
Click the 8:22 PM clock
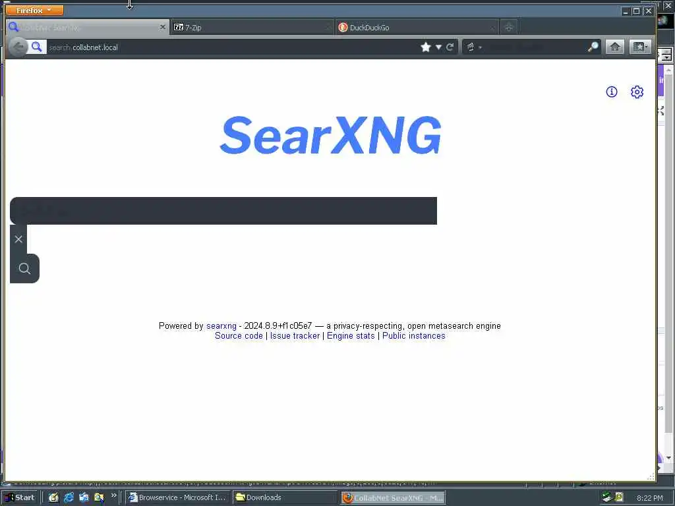tap(649, 498)
